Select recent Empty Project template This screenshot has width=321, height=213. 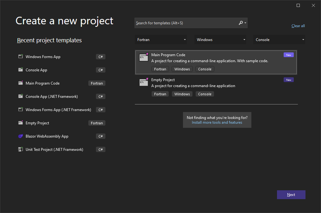pyautogui.click(x=62, y=123)
